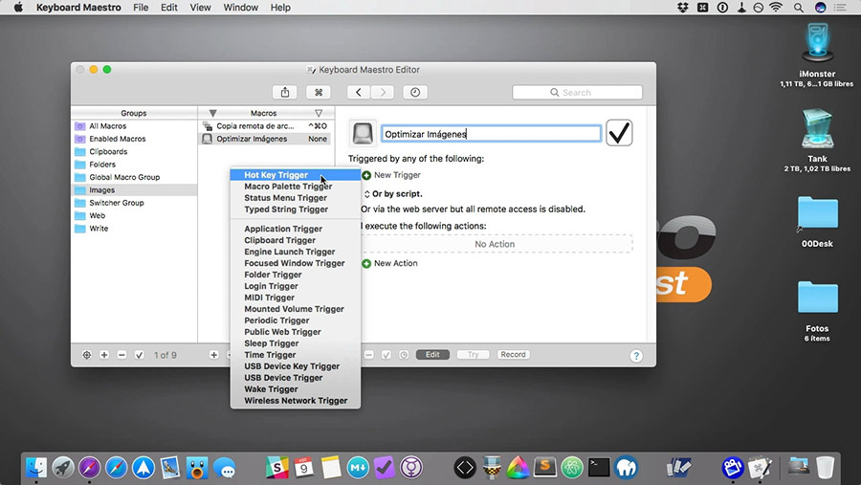Choose Status Menu Trigger
Viewport: 861px width, 485px height.
296,198
